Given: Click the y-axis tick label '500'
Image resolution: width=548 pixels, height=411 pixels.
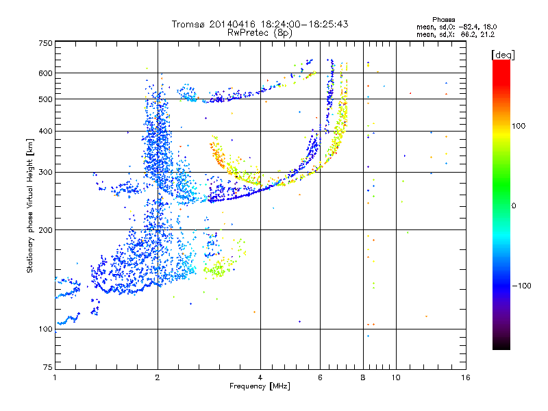Looking at the screenshot, I should tap(45, 99).
